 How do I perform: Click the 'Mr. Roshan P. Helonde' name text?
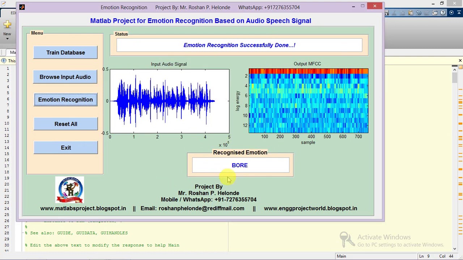point(209,193)
